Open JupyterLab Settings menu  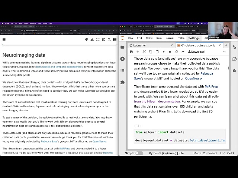pyautogui.click(x=194, y=38)
